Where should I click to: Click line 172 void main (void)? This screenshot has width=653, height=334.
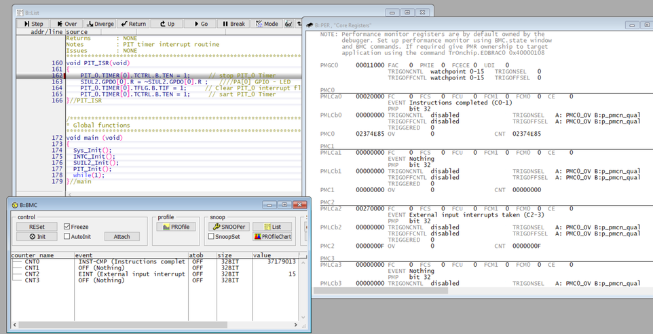[x=94, y=138]
